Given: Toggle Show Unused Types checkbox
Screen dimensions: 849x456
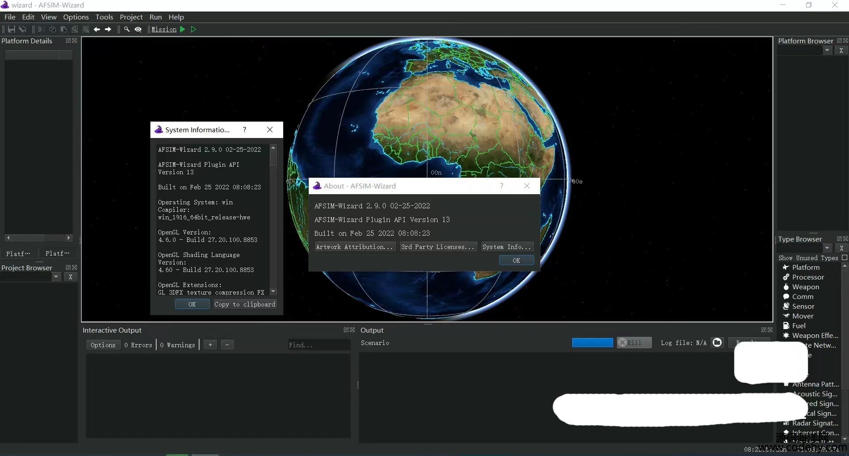Looking at the screenshot, I should (x=844, y=257).
